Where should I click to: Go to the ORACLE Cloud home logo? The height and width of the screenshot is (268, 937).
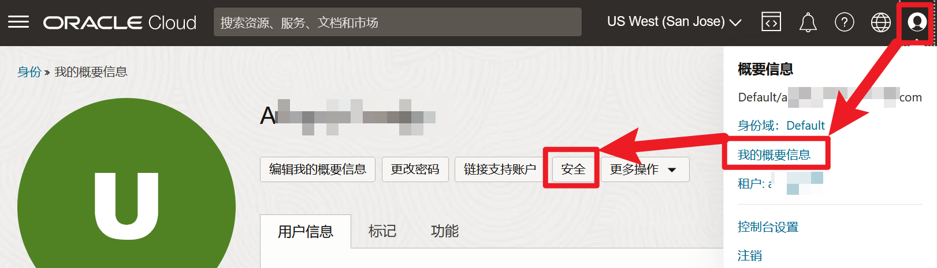tap(120, 22)
